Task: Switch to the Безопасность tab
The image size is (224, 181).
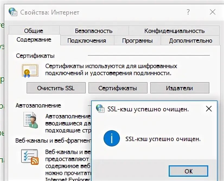Action: point(94,31)
